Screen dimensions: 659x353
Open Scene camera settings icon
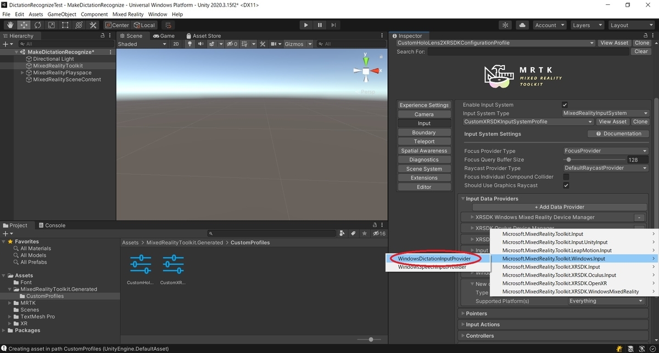click(276, 44)
